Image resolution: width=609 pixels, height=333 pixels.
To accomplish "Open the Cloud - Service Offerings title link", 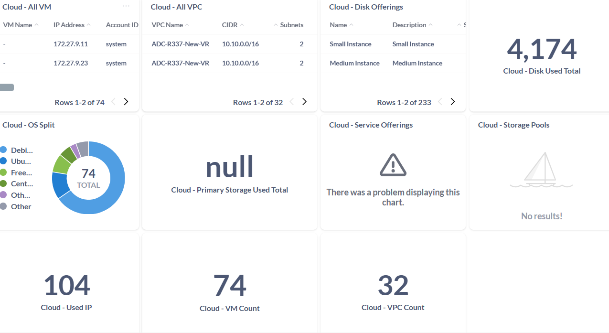I will (x=371, y=125).
